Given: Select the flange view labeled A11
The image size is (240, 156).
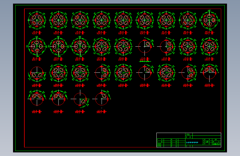Looking at the screenshot, I should point(166,20).
